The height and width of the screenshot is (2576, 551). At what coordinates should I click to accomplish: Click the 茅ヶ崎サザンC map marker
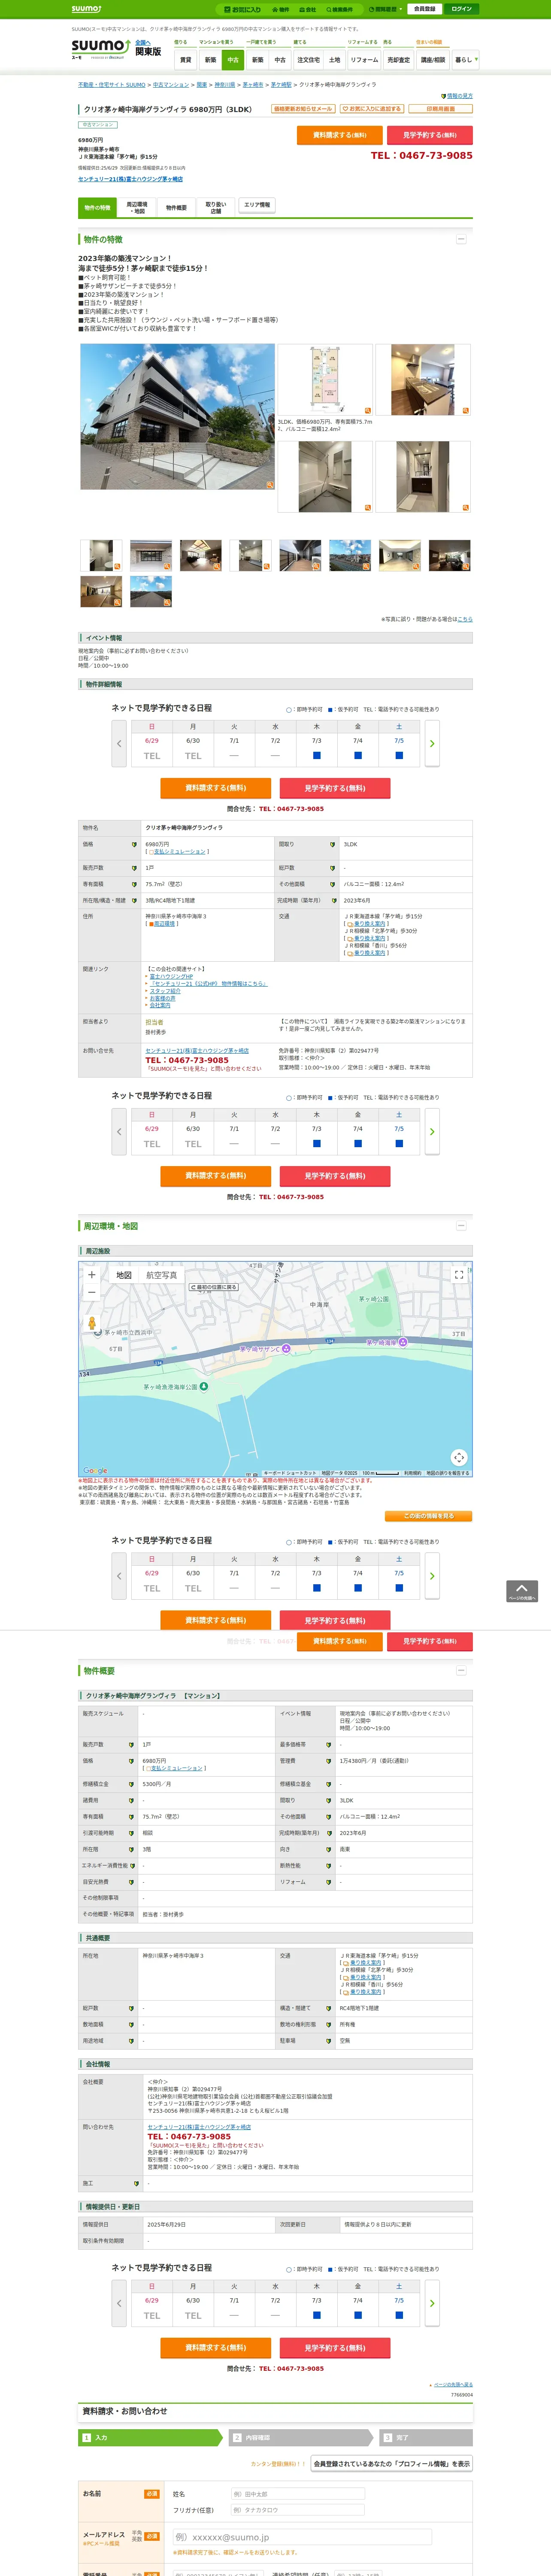286,1348
